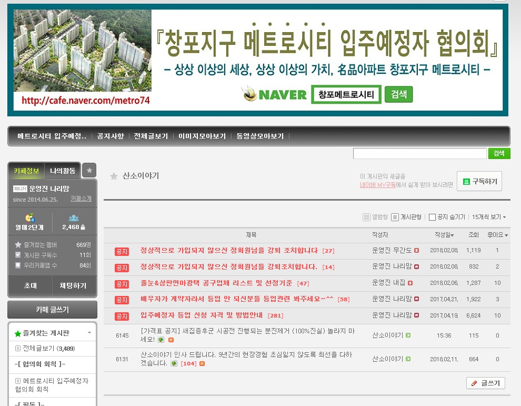Image resolution: width=521 pixels, height=406 pixels.
Task: Click the 제목 column header
Action: coord(251,235)
